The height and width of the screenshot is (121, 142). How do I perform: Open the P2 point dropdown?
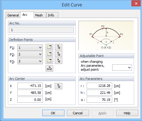coord(30,54)
